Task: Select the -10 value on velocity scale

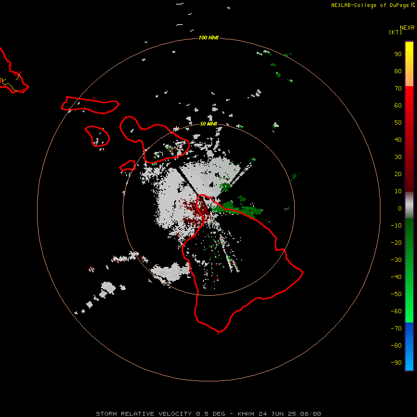Action: tap(396, 226)
